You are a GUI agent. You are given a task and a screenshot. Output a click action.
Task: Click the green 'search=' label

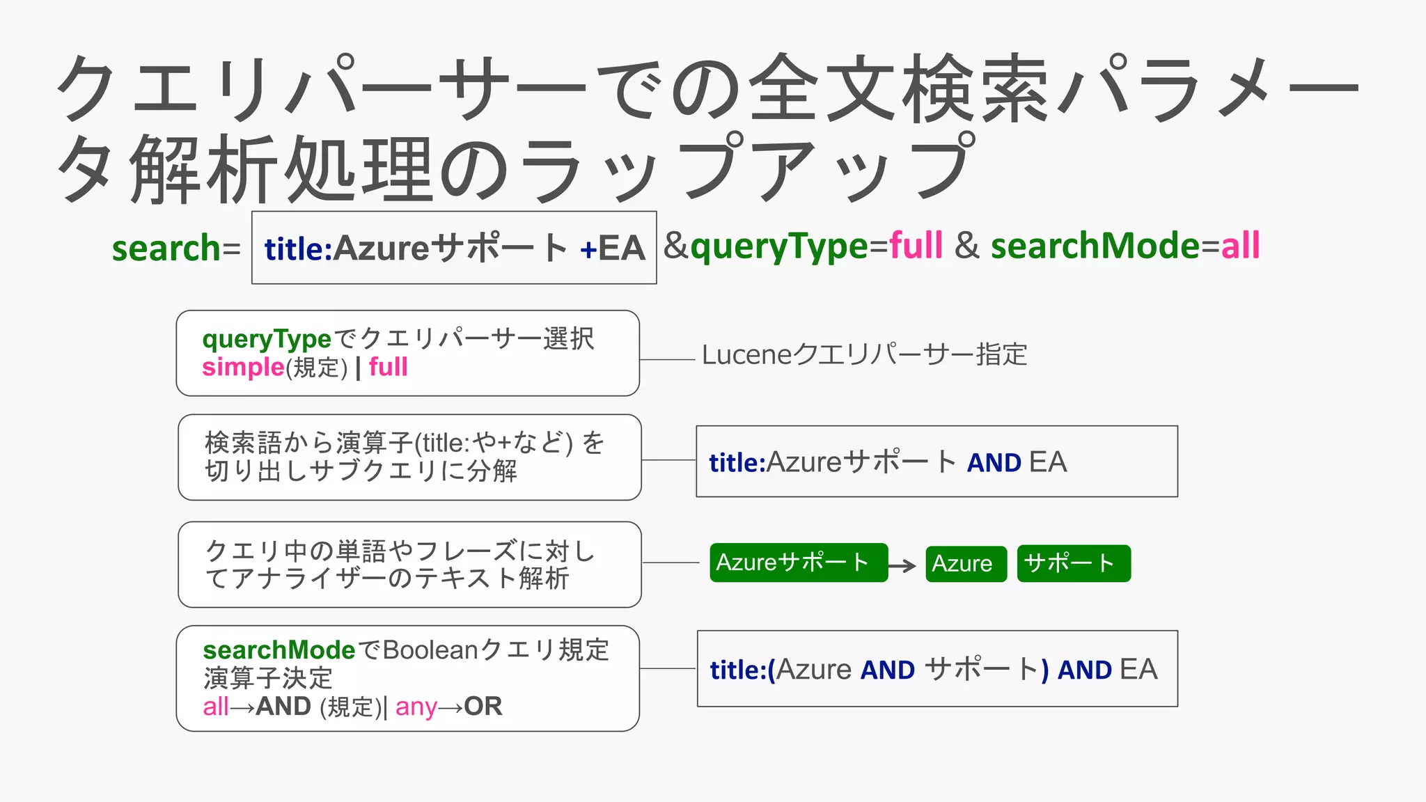pos(176,249)
